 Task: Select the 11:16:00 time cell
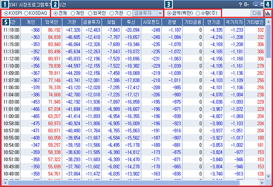coord(11,37)
